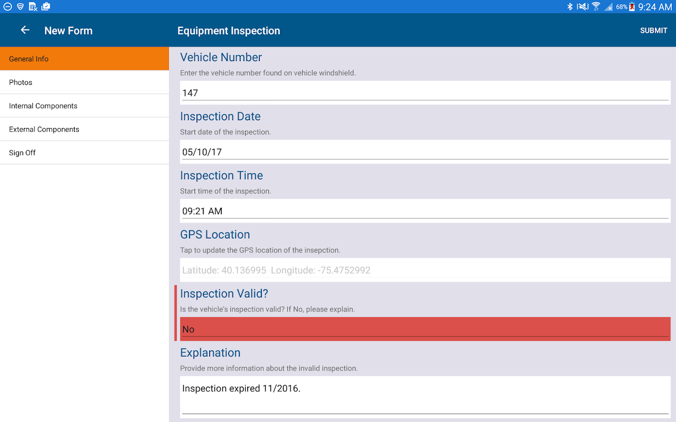Select the General Info section

tap(84, 59)
